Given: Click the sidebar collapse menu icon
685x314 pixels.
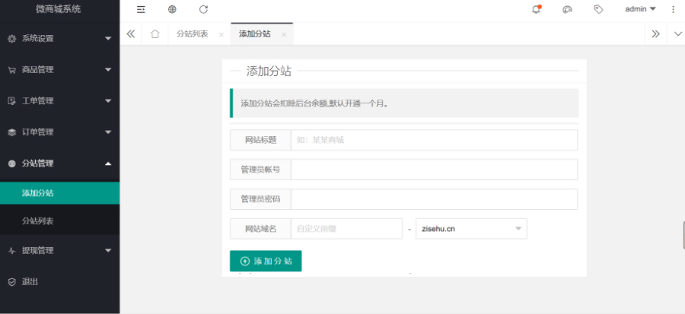Looking at the screenshot, I should (x=141, y=9).
